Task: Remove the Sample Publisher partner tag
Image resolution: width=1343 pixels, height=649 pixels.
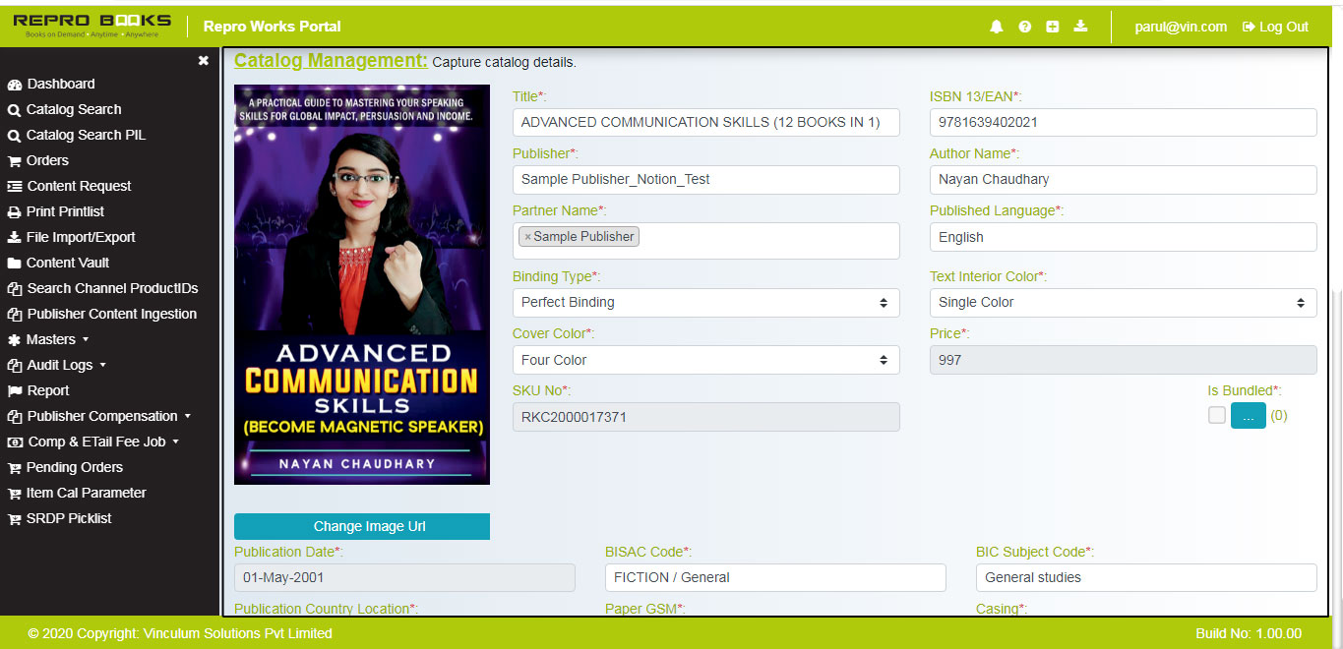Action: point(527,237)
